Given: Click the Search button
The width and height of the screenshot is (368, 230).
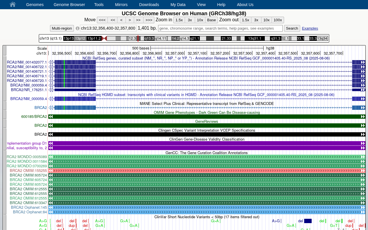Looking at the screenshot, I should (x=292, y=28).
